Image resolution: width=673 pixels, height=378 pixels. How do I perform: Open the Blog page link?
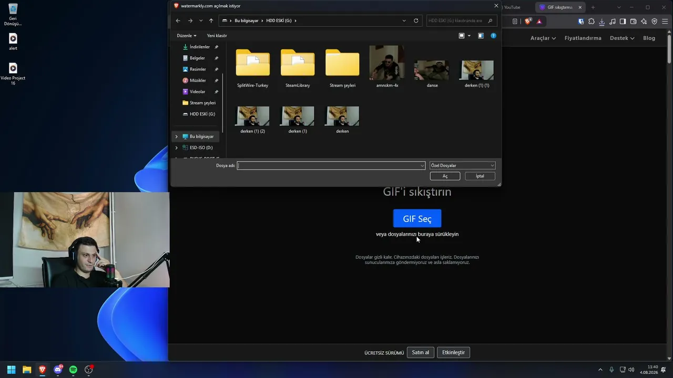pos(649,38)
